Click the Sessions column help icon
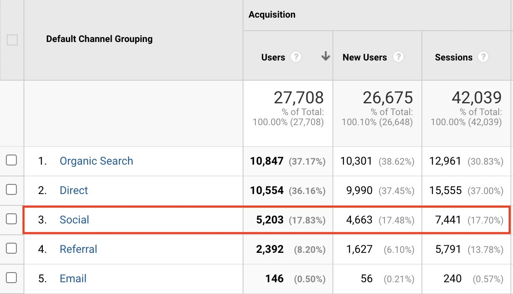The height and width of the screenshot is (294, 513). tap(483, 57)
